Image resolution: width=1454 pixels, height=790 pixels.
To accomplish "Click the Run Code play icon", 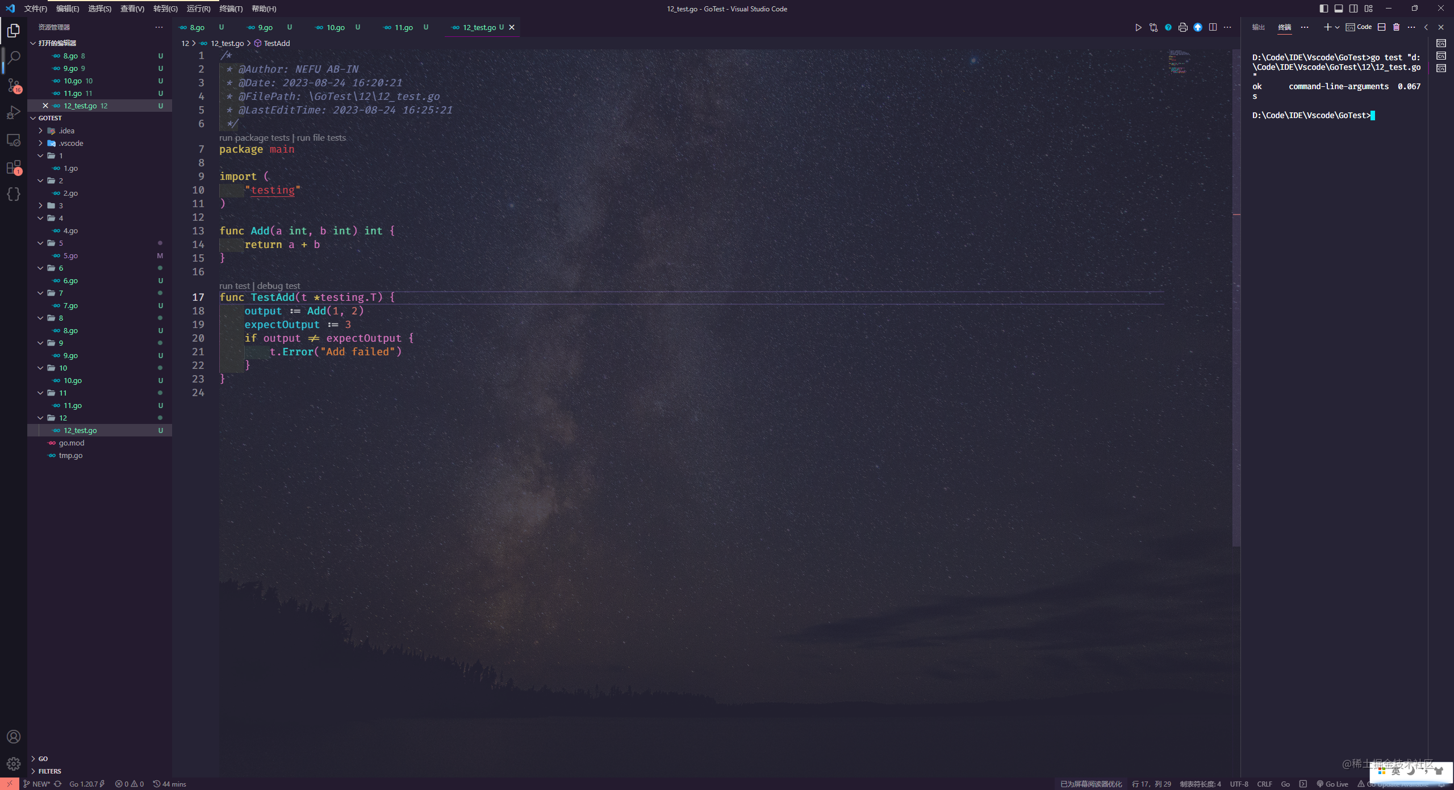I will pos(1138,27).
